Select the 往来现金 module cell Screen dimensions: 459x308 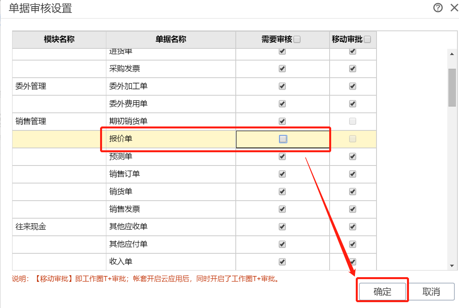pyautogui.click(x=59, y=227)
